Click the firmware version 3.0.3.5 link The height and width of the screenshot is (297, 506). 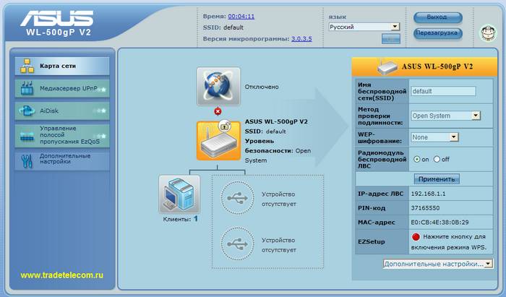tap(301, 38)
